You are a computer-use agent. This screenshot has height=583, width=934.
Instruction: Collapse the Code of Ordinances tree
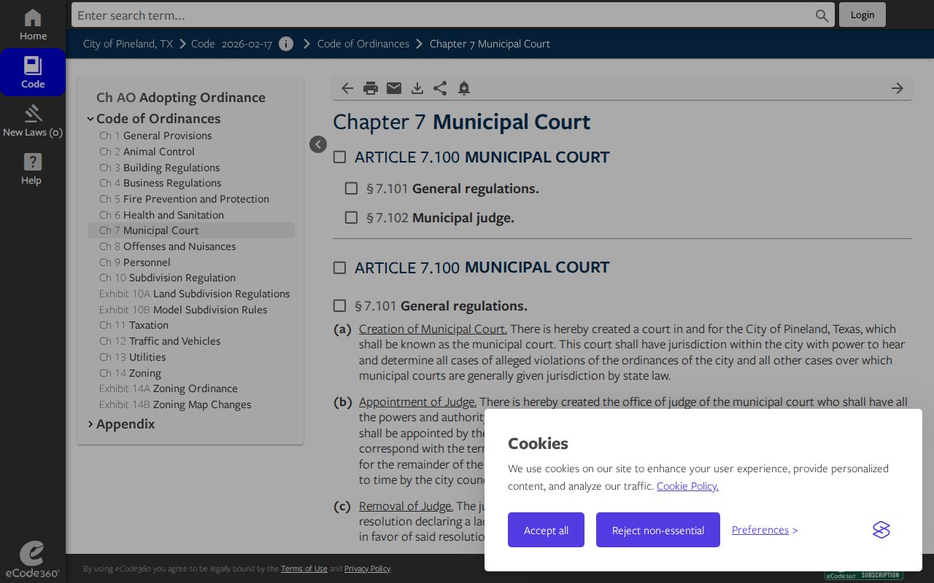pos(90,119)
